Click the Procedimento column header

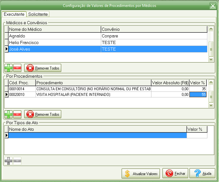(x=93, y=83)
